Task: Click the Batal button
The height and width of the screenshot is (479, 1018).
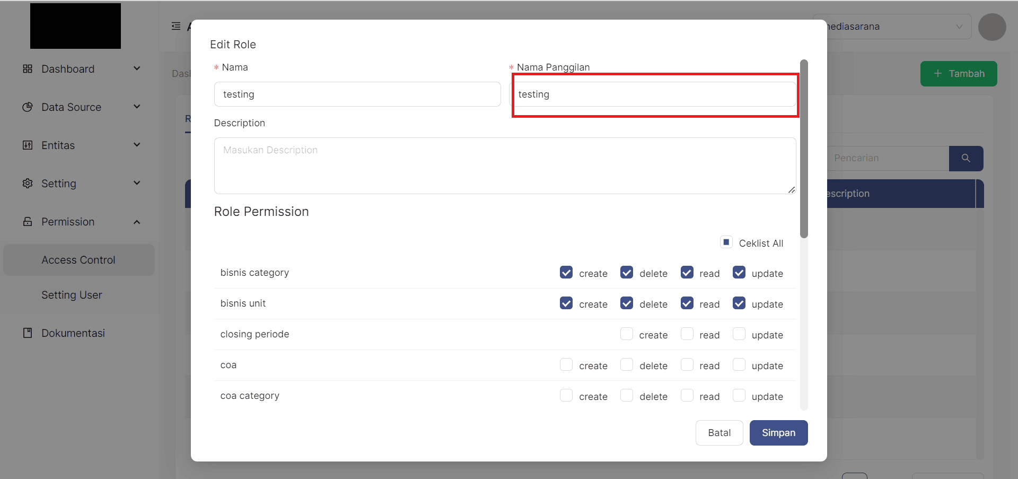Action: point(719,433)
